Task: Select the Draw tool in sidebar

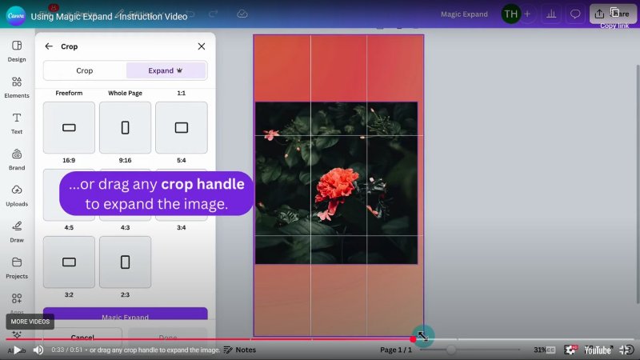Action: pos(17,231)
